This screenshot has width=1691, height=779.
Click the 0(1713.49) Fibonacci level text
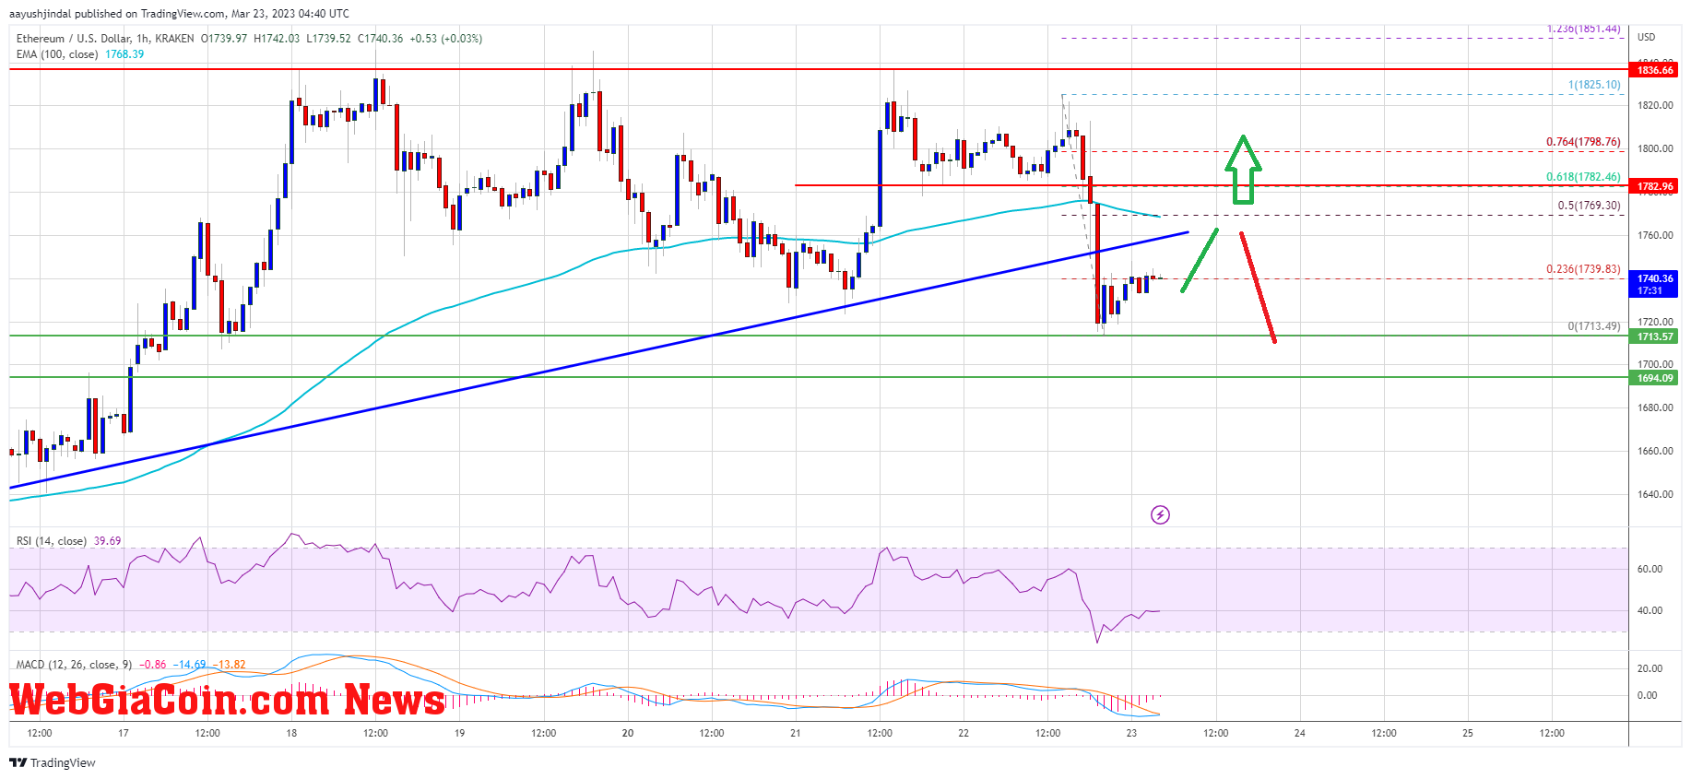(1594, 326)
